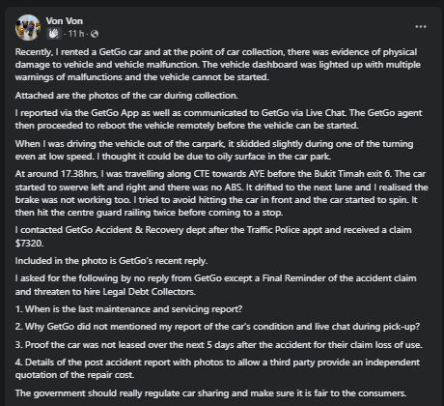Click the 'At around 17.38hrs' paragraph
The image size is (444, 406).
click(x=221, y=193)
